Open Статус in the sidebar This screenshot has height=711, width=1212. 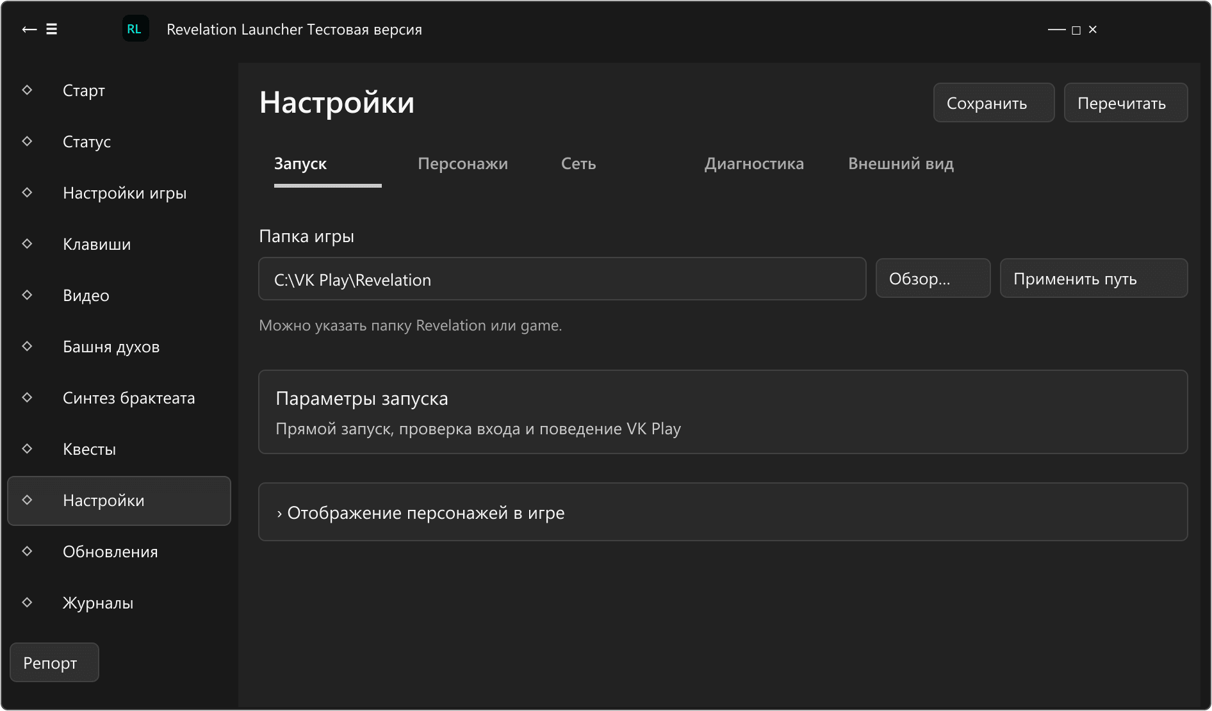pyautogui.click(x=119, y=142)
